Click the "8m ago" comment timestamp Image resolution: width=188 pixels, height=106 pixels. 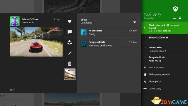pos(132,31)
